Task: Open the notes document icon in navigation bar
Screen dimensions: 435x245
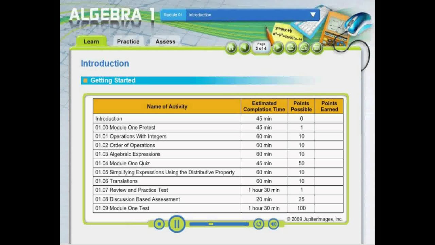Action: click(291, 48)
